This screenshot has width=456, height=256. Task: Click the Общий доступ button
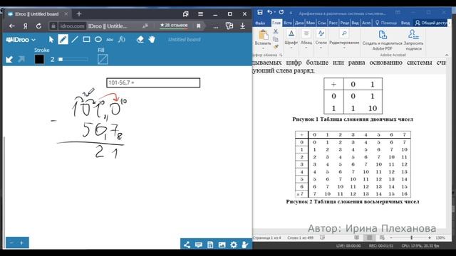(x=432, y=23)
